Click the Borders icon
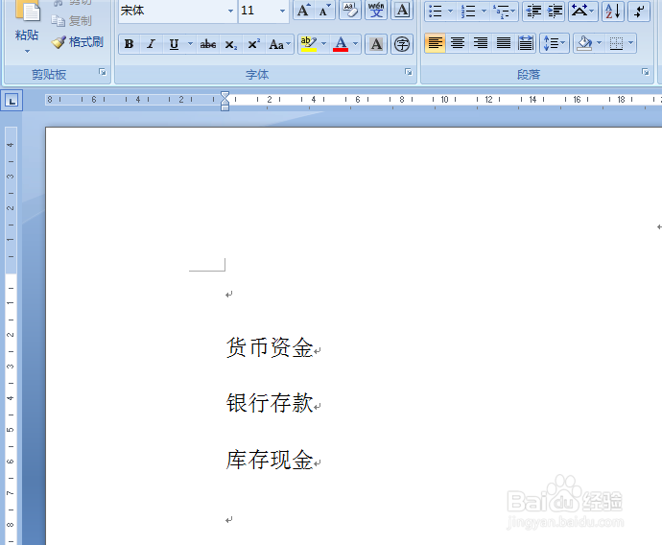 pos(616,43)
